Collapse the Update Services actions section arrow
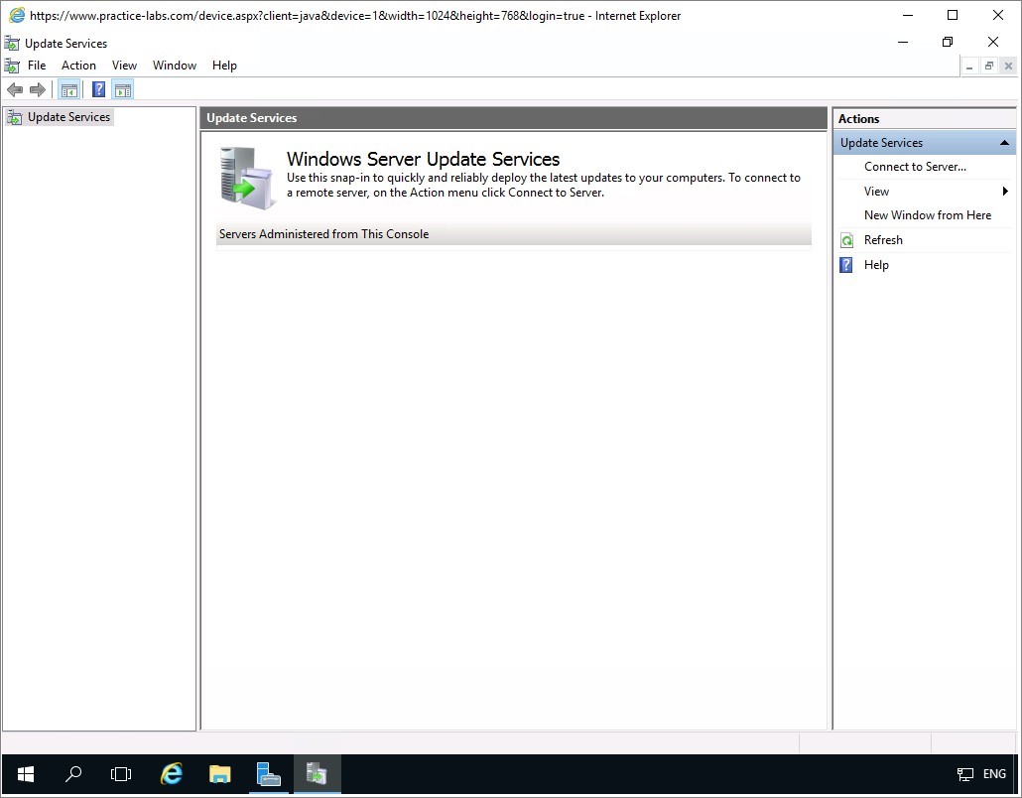 tap(1004, 143)
